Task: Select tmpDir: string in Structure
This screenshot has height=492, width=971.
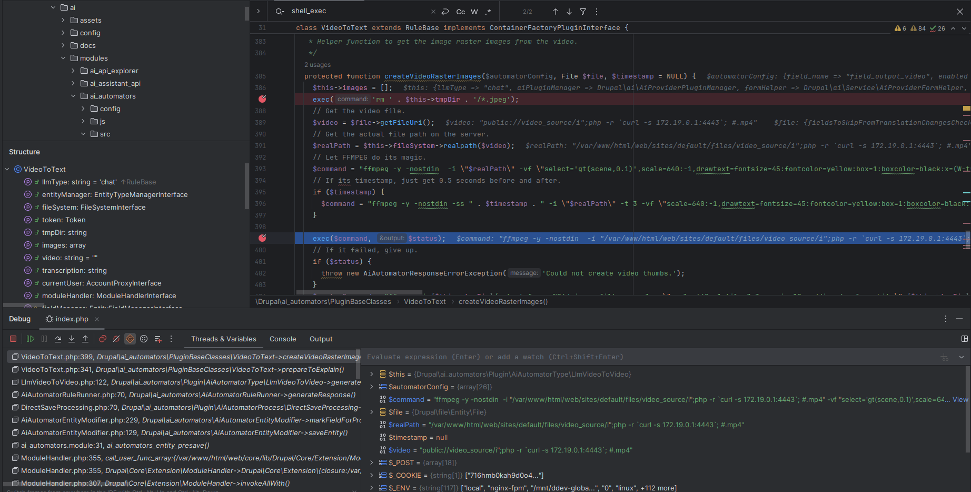Action: tap(64, 232)
